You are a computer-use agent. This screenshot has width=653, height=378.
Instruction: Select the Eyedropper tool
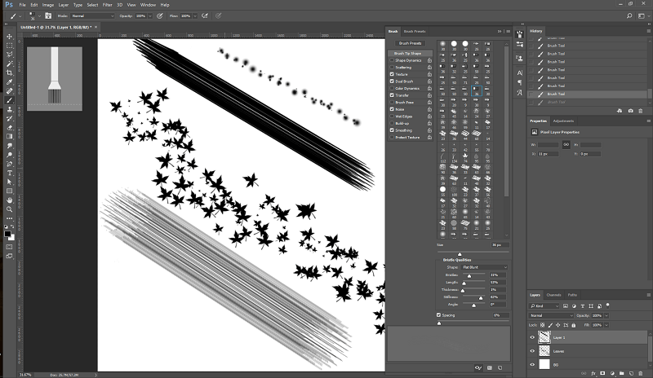[x=9, y=82]
